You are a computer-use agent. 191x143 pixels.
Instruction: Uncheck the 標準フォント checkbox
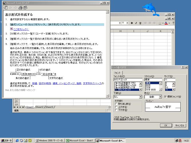pyautogui.click(x=165, y=97)
